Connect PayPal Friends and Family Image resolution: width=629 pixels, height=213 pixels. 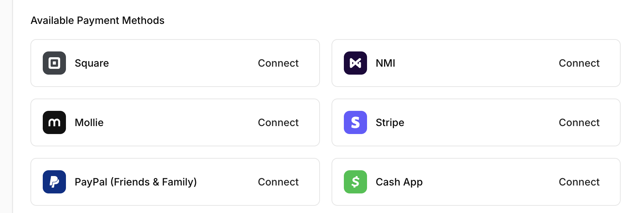tap(278, 181)
